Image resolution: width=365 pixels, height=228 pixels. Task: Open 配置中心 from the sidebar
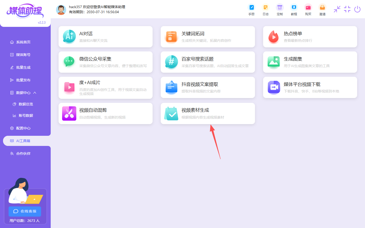23,128
